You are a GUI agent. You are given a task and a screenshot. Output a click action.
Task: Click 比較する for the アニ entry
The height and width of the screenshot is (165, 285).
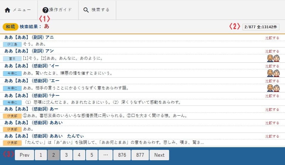pyautogui.click(x=272, y=38)
